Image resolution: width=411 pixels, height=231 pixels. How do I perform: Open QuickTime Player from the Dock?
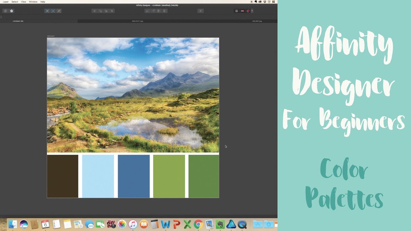[x=242, y=224]
